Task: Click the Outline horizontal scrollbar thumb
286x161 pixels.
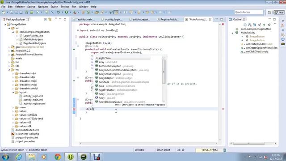Action: (248, 144)
